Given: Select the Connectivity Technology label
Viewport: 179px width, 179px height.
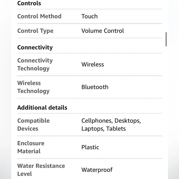Looking at the screenshot, I should (x=35, y=65).
